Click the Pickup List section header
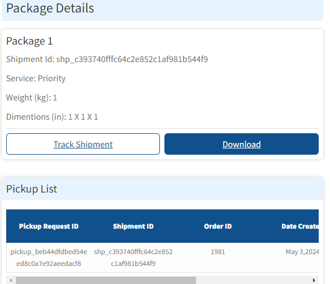This screenshot has width=330, height=284. 32,189
